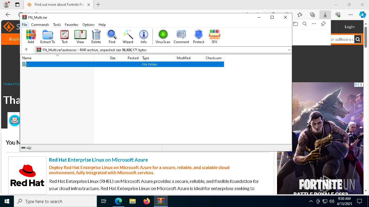This screenshot has width=369, height=207.
Task: Open Edge downloads toolbar button
Action: pos(325,15)
